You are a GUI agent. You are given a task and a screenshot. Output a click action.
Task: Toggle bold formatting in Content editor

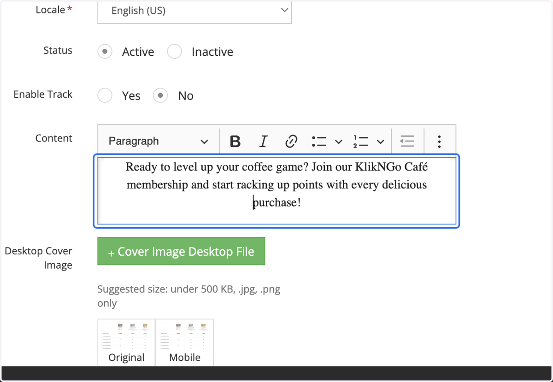[235, 141]
